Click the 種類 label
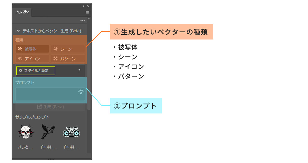Viewport: 308px width, 163px height. point(19,40)
